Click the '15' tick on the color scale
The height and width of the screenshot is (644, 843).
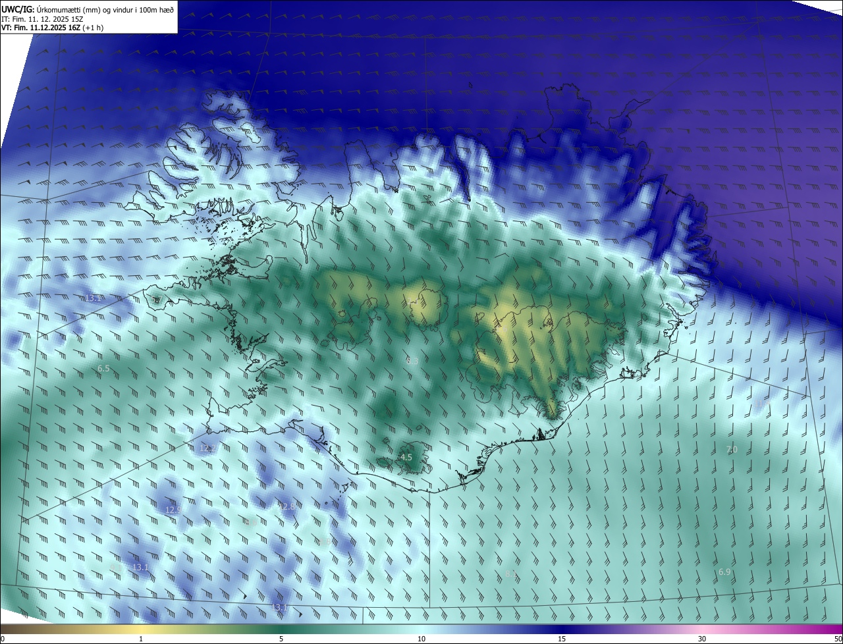562,639
